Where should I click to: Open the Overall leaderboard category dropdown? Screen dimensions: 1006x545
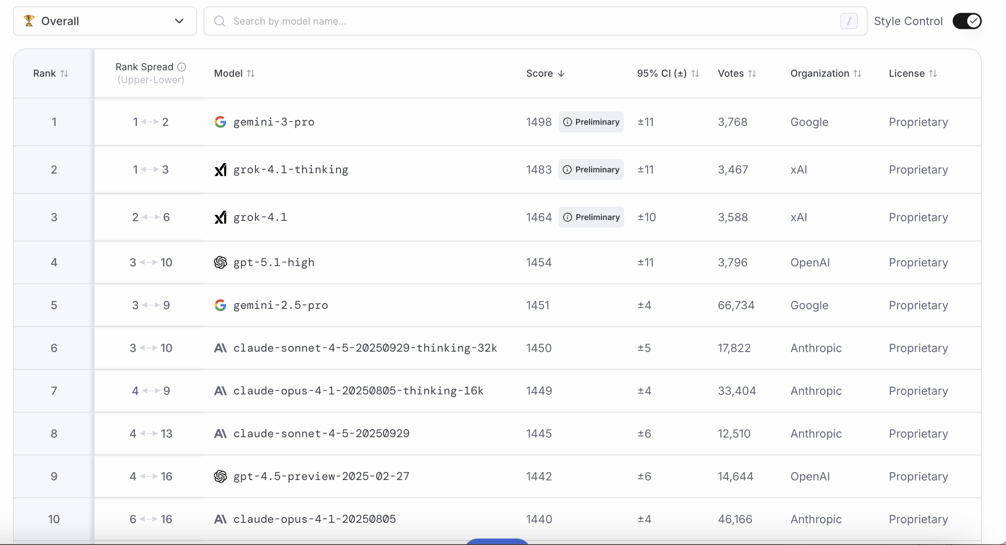click(104, 21)
